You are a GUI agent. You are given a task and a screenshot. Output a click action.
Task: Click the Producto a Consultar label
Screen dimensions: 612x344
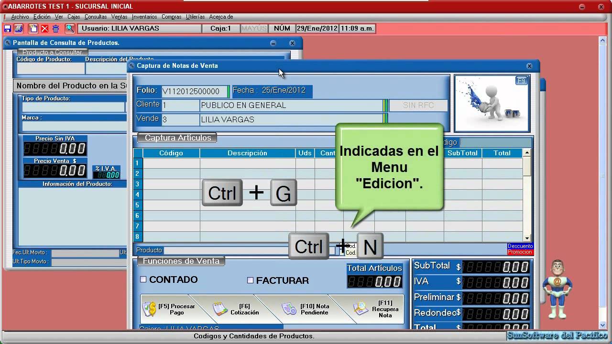click(x=53, y=52)
